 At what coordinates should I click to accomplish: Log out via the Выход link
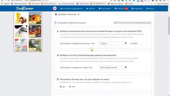click(x=150, y=9)
